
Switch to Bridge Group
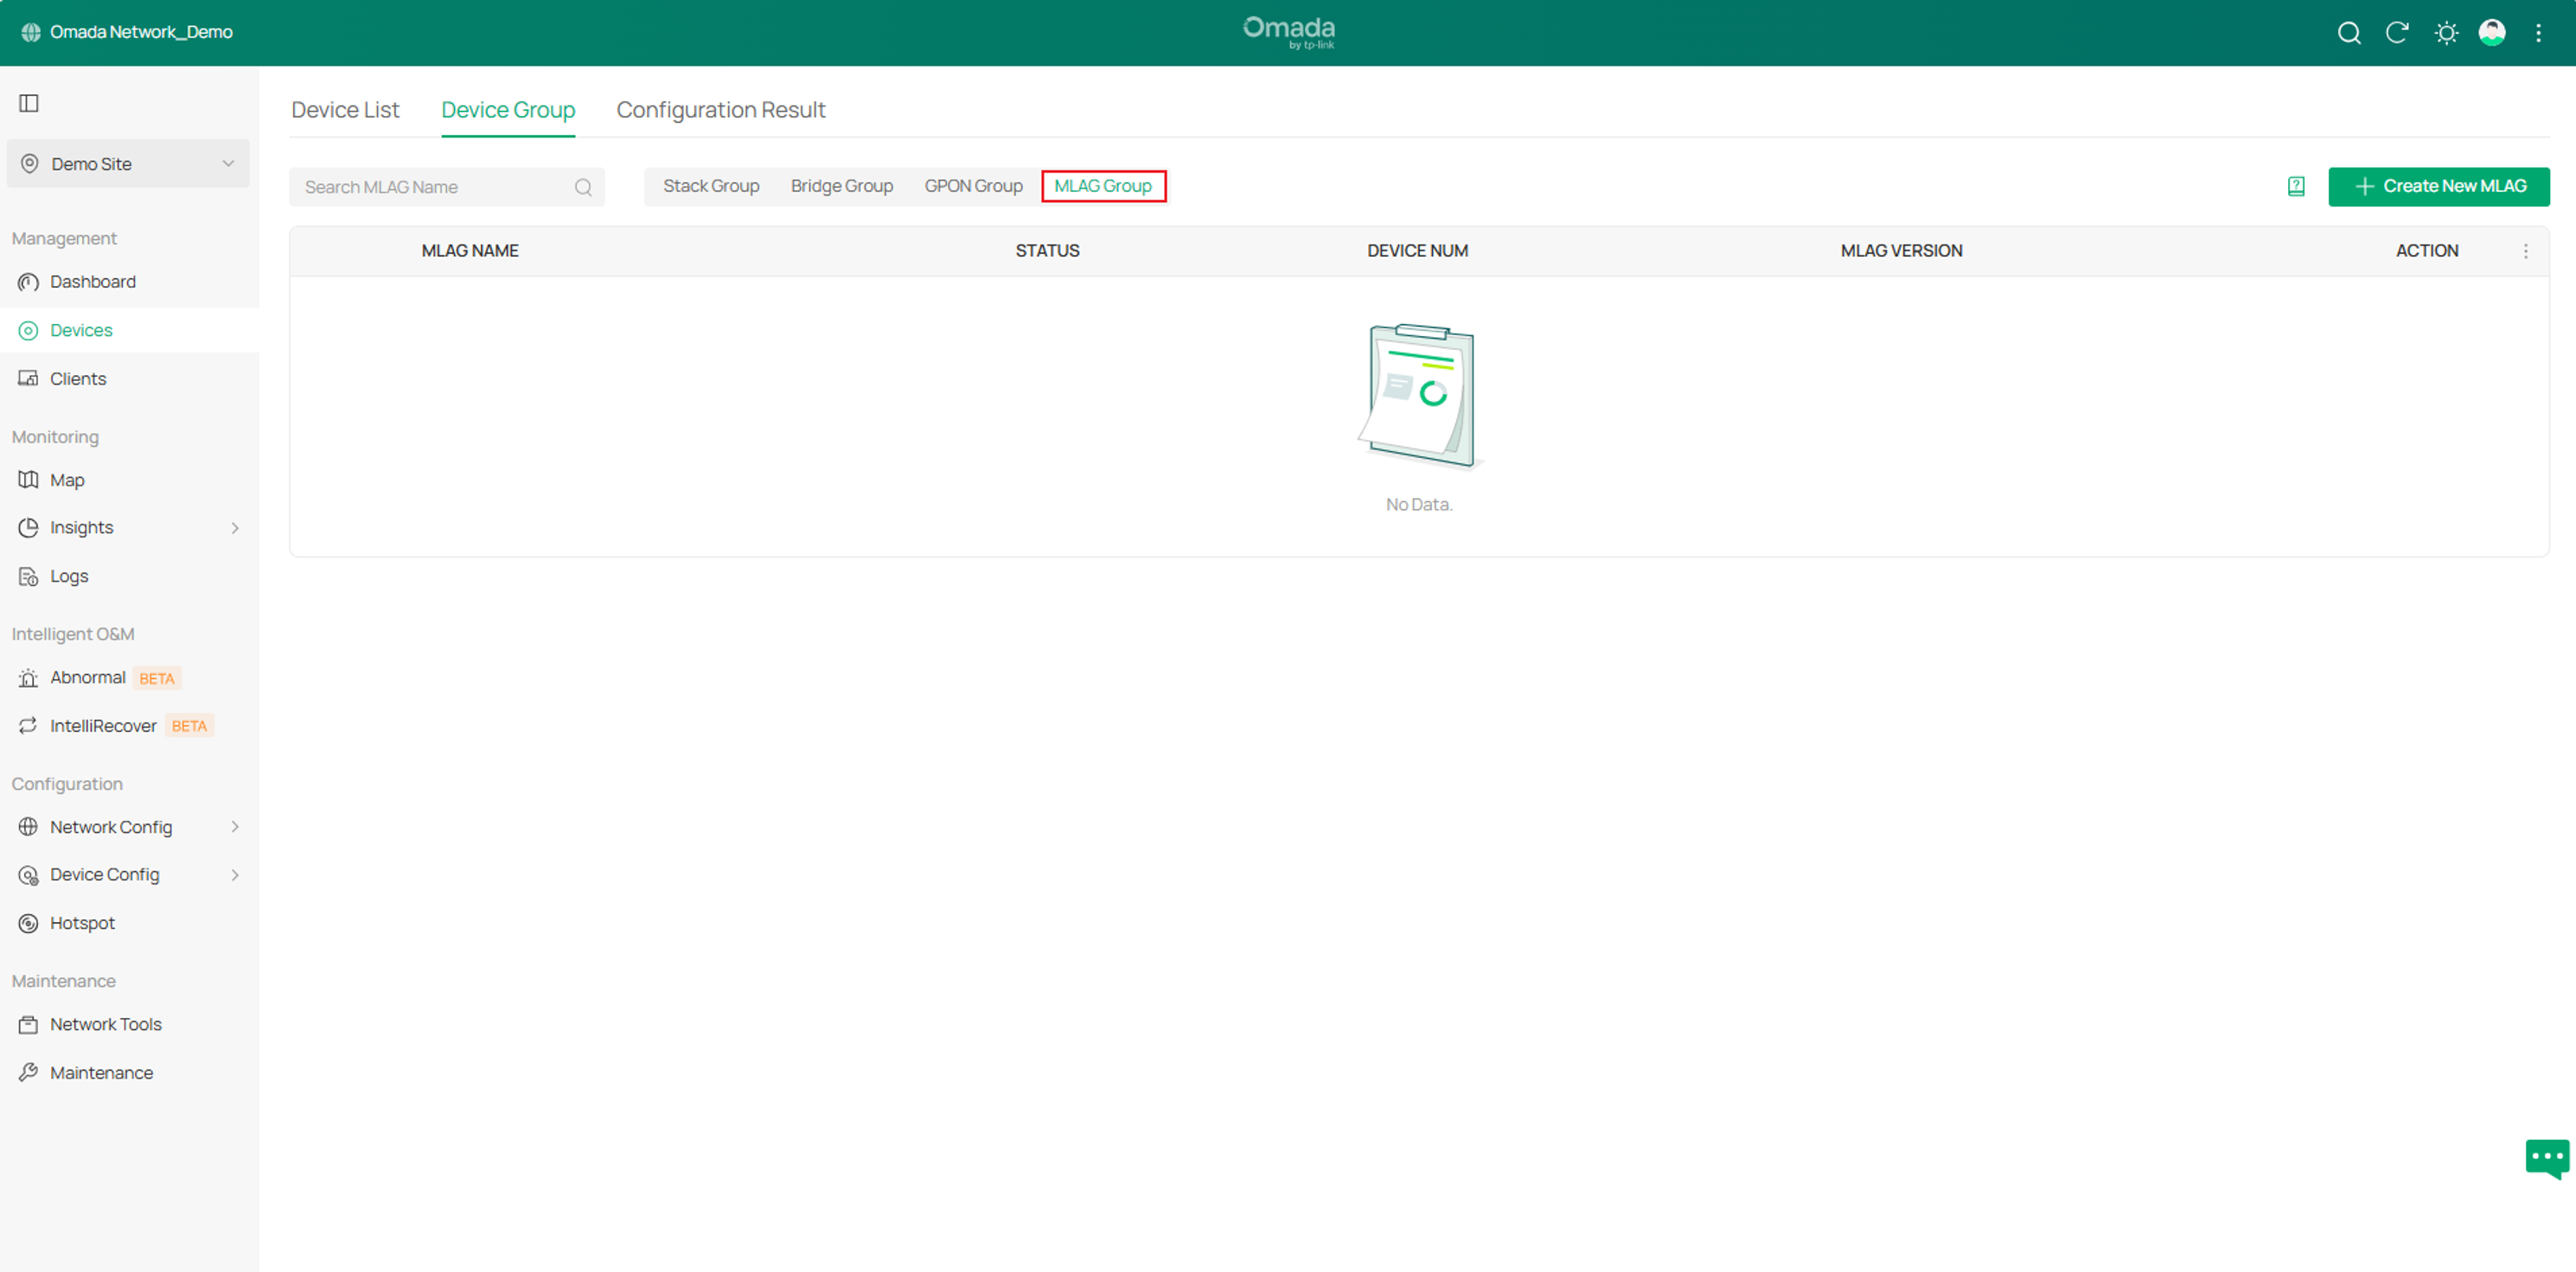point(842,186)
